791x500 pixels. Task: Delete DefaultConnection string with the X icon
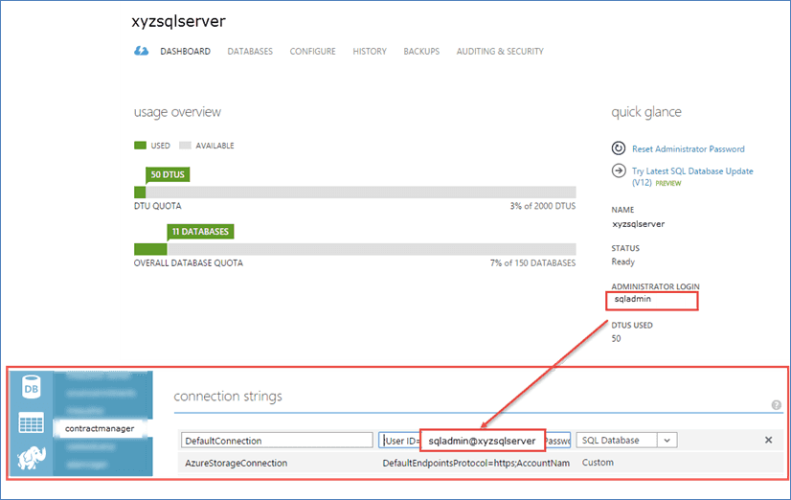(768, 440)
